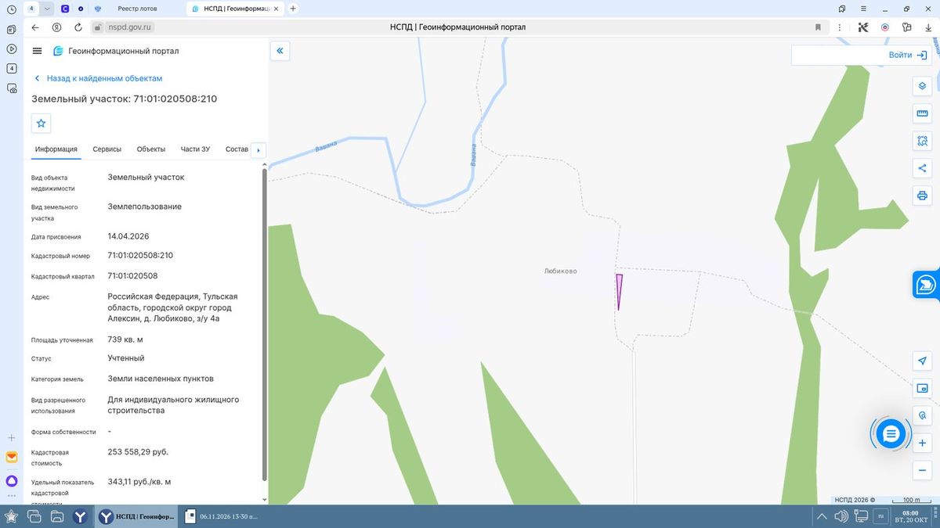Viewport: 940px width, 528px height.
Task: Open a new browser tab
Action: pyautogui.click(x=293, y=9)
